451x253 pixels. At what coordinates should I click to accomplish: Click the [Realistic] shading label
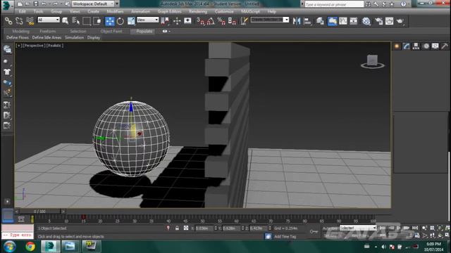[55, 45]
